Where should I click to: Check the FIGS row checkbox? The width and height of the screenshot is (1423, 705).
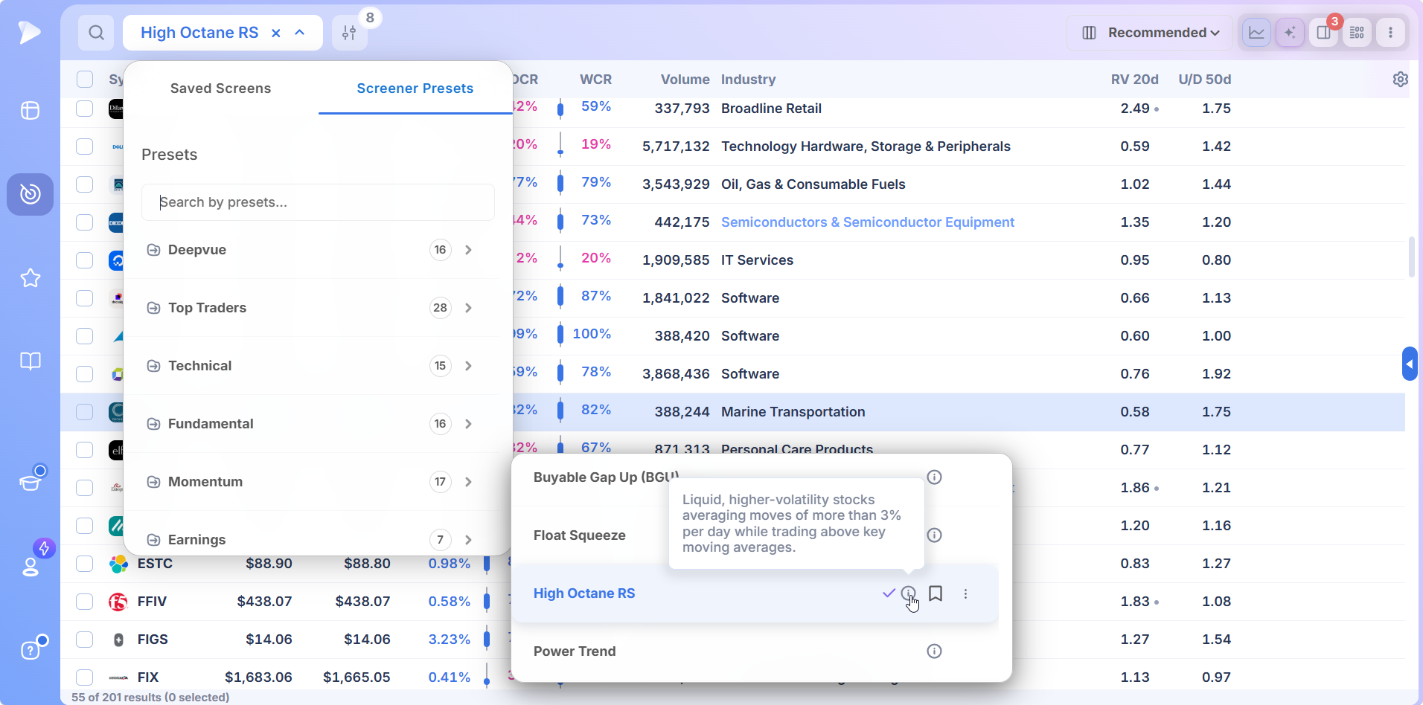85,640
